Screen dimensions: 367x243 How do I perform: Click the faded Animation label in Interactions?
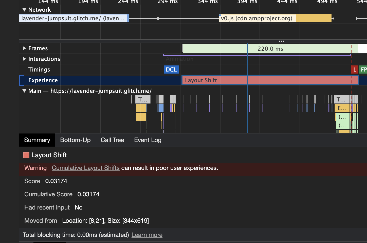click(179, 59)
